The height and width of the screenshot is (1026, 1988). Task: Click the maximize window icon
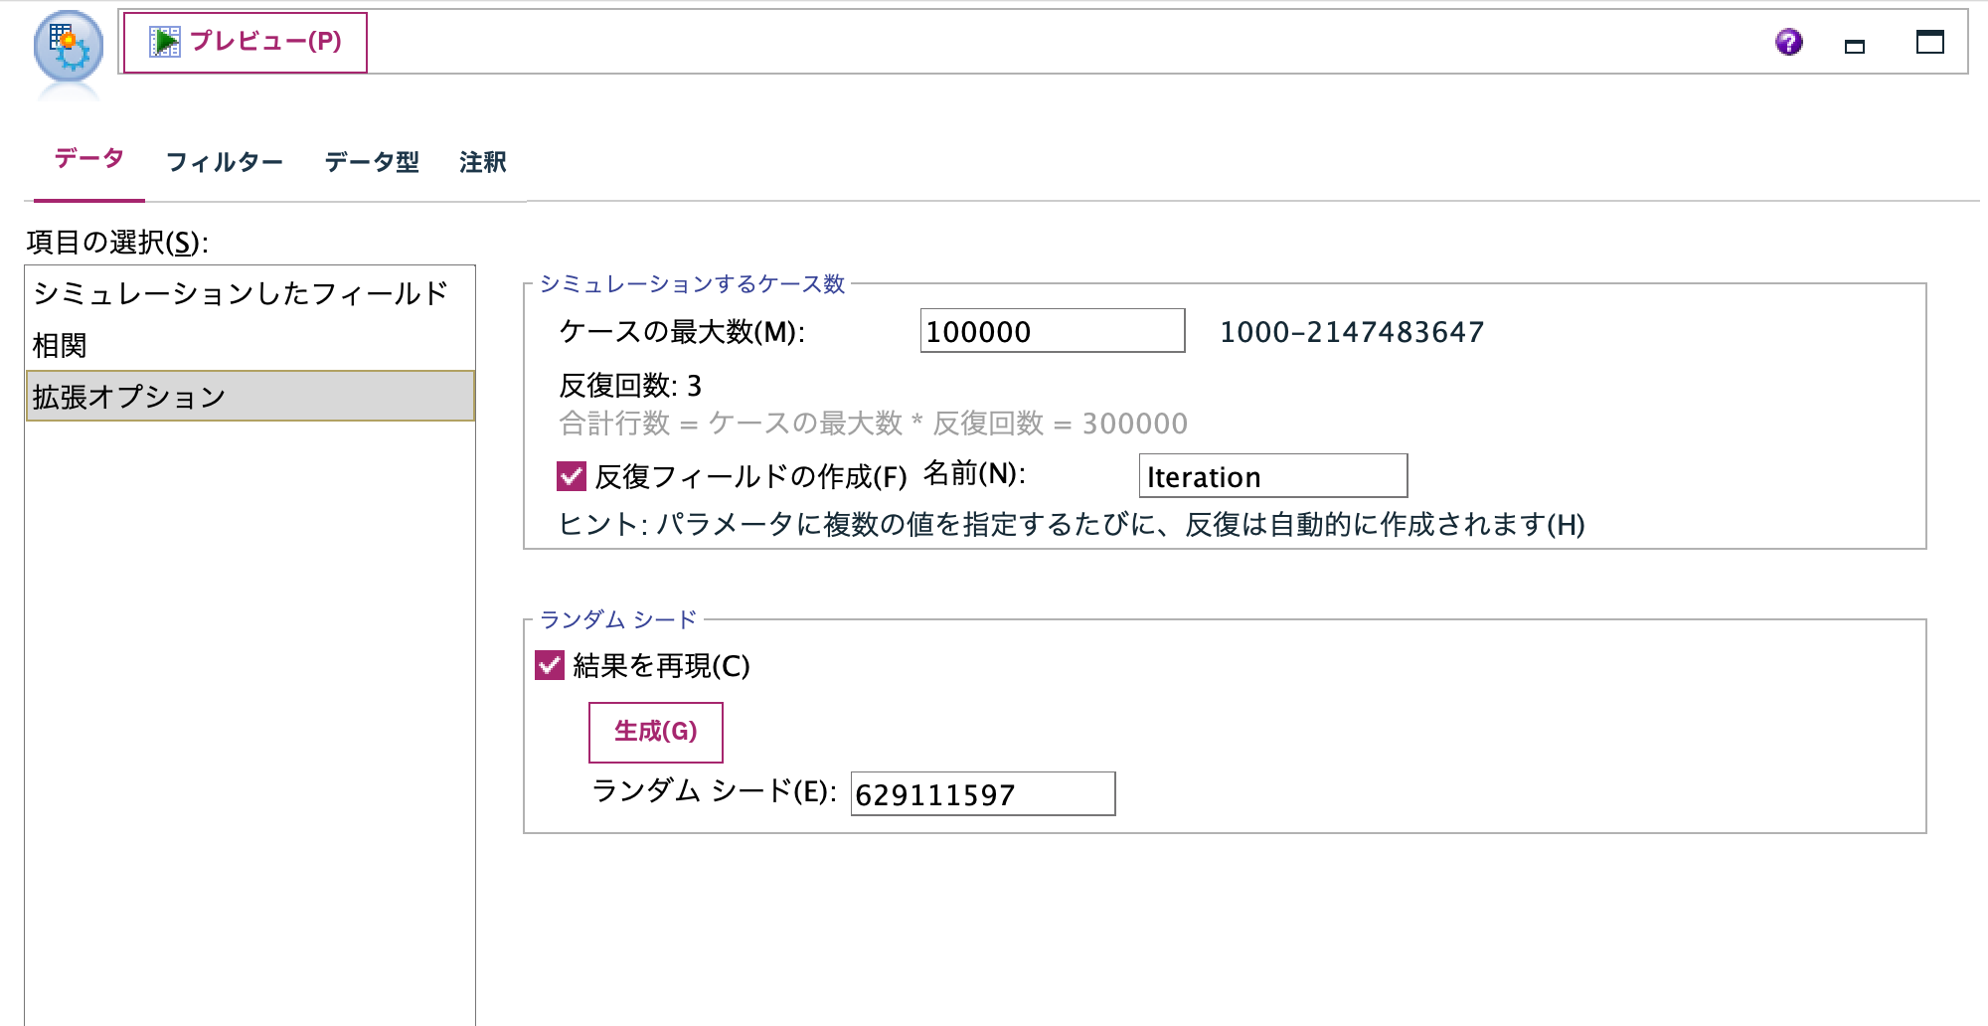pos(1929,43)
